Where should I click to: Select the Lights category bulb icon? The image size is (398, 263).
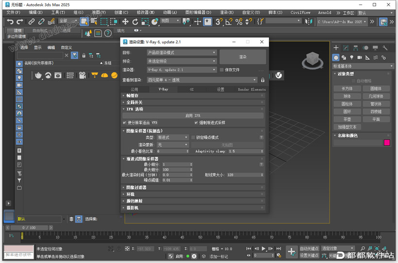point(351,57)
